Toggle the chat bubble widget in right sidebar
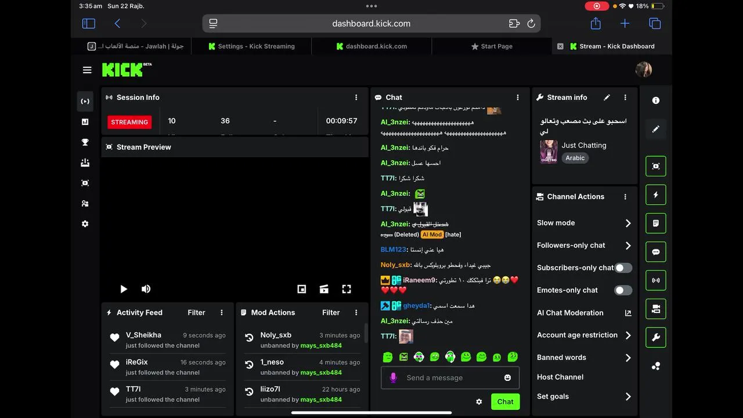Image resolution: width=743 pixels, height=418 pixels. click(656, 252)
